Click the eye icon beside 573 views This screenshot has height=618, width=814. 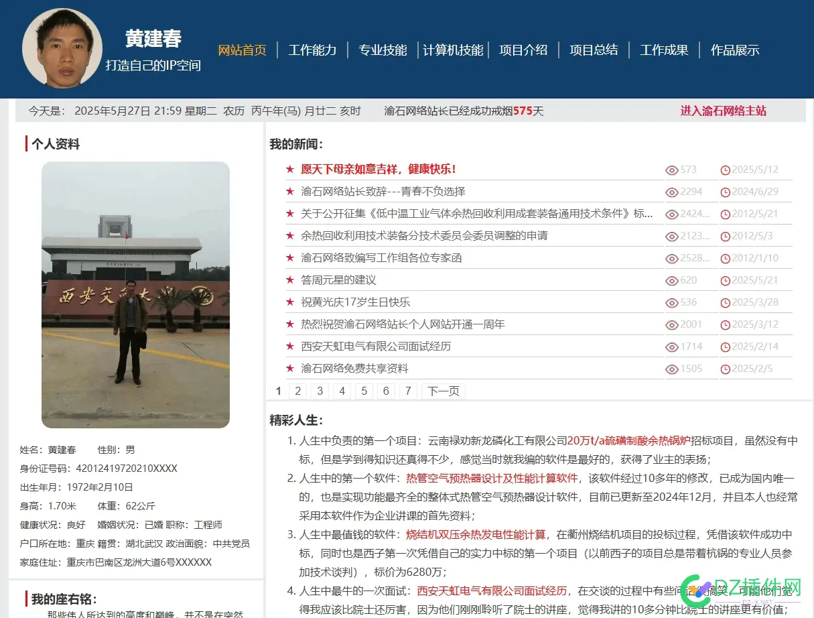click(x=671, y=170)
